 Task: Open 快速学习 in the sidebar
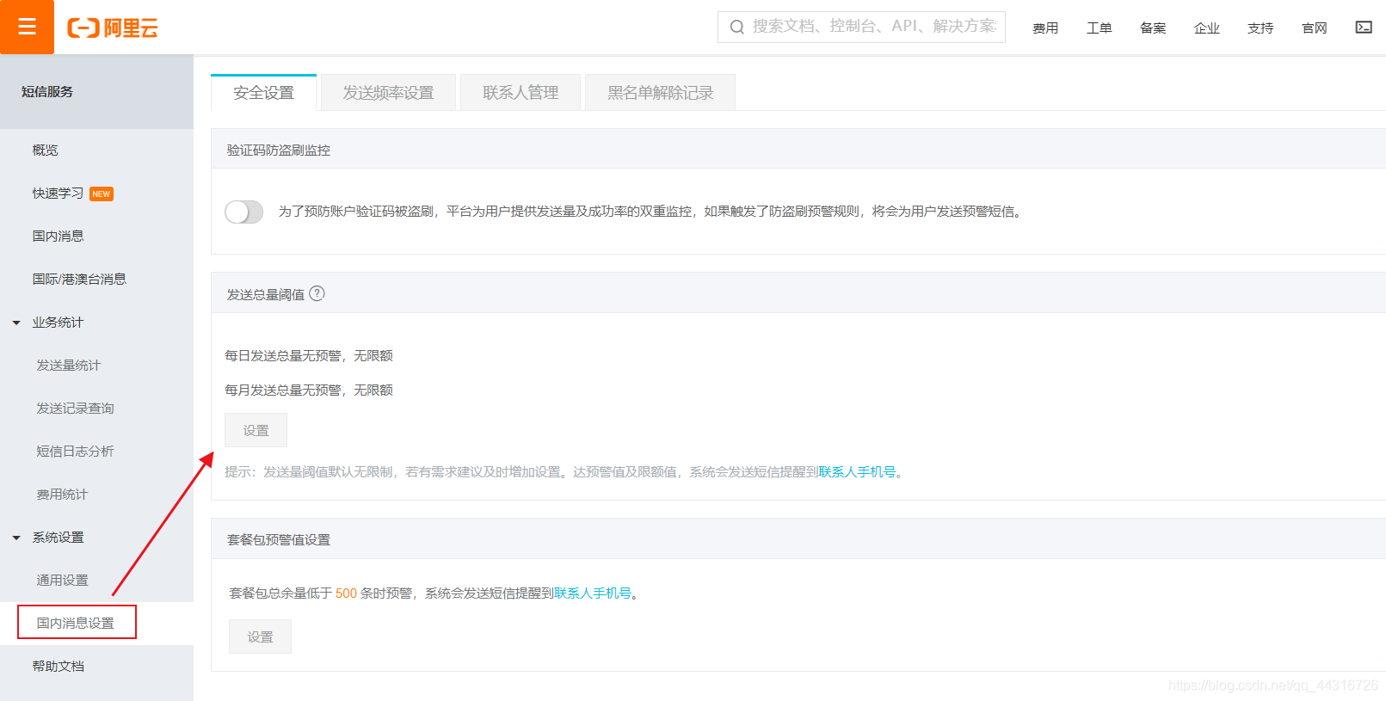click(58, 194)
